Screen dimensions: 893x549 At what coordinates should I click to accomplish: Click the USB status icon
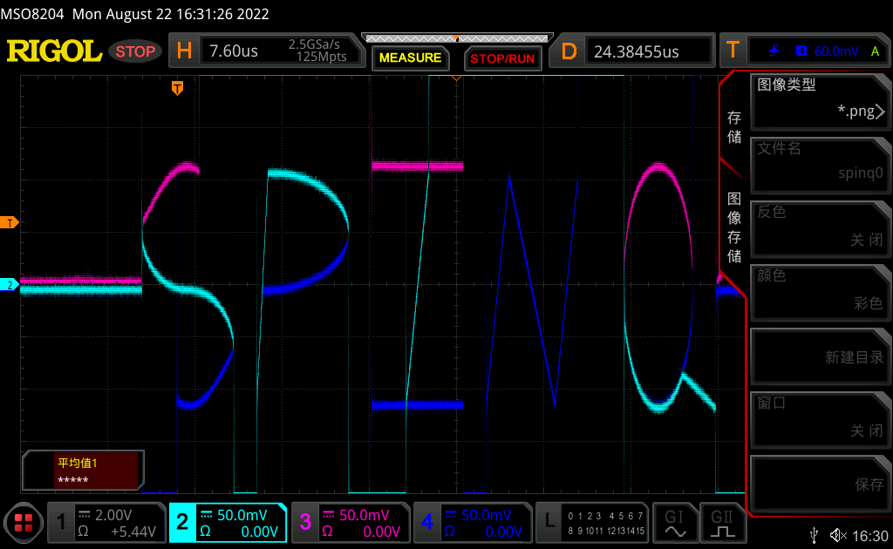813,535
